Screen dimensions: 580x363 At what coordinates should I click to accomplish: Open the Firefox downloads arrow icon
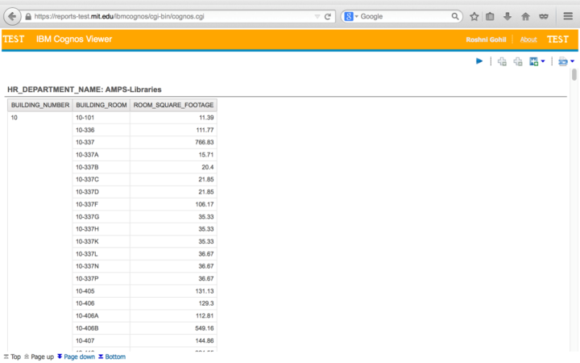click(x=507, y=16)
